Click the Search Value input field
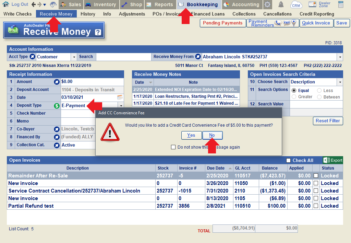Viewport: 351px width, 243px height. 316,104
